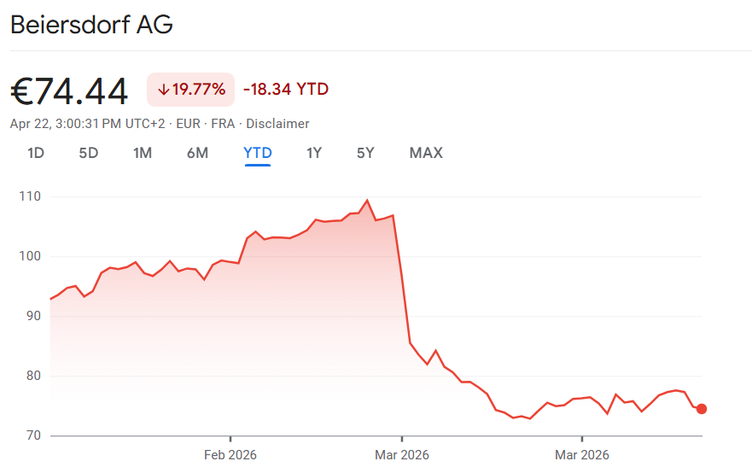This screenshot has width=752, height=473.
Task: Open the Disclaimer link
Action: coord(277,124)
